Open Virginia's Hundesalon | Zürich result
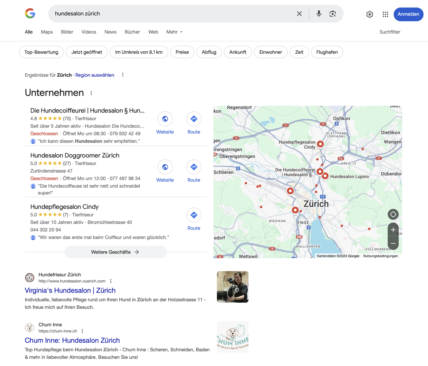Viewport: 428px width, 366px height. pos(70,290)
